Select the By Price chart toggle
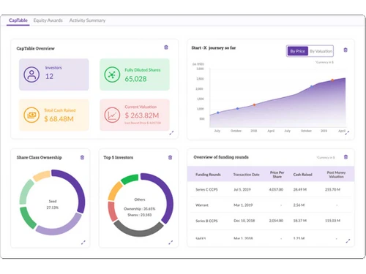Screen dimensions: 366x274 point(297,51)
